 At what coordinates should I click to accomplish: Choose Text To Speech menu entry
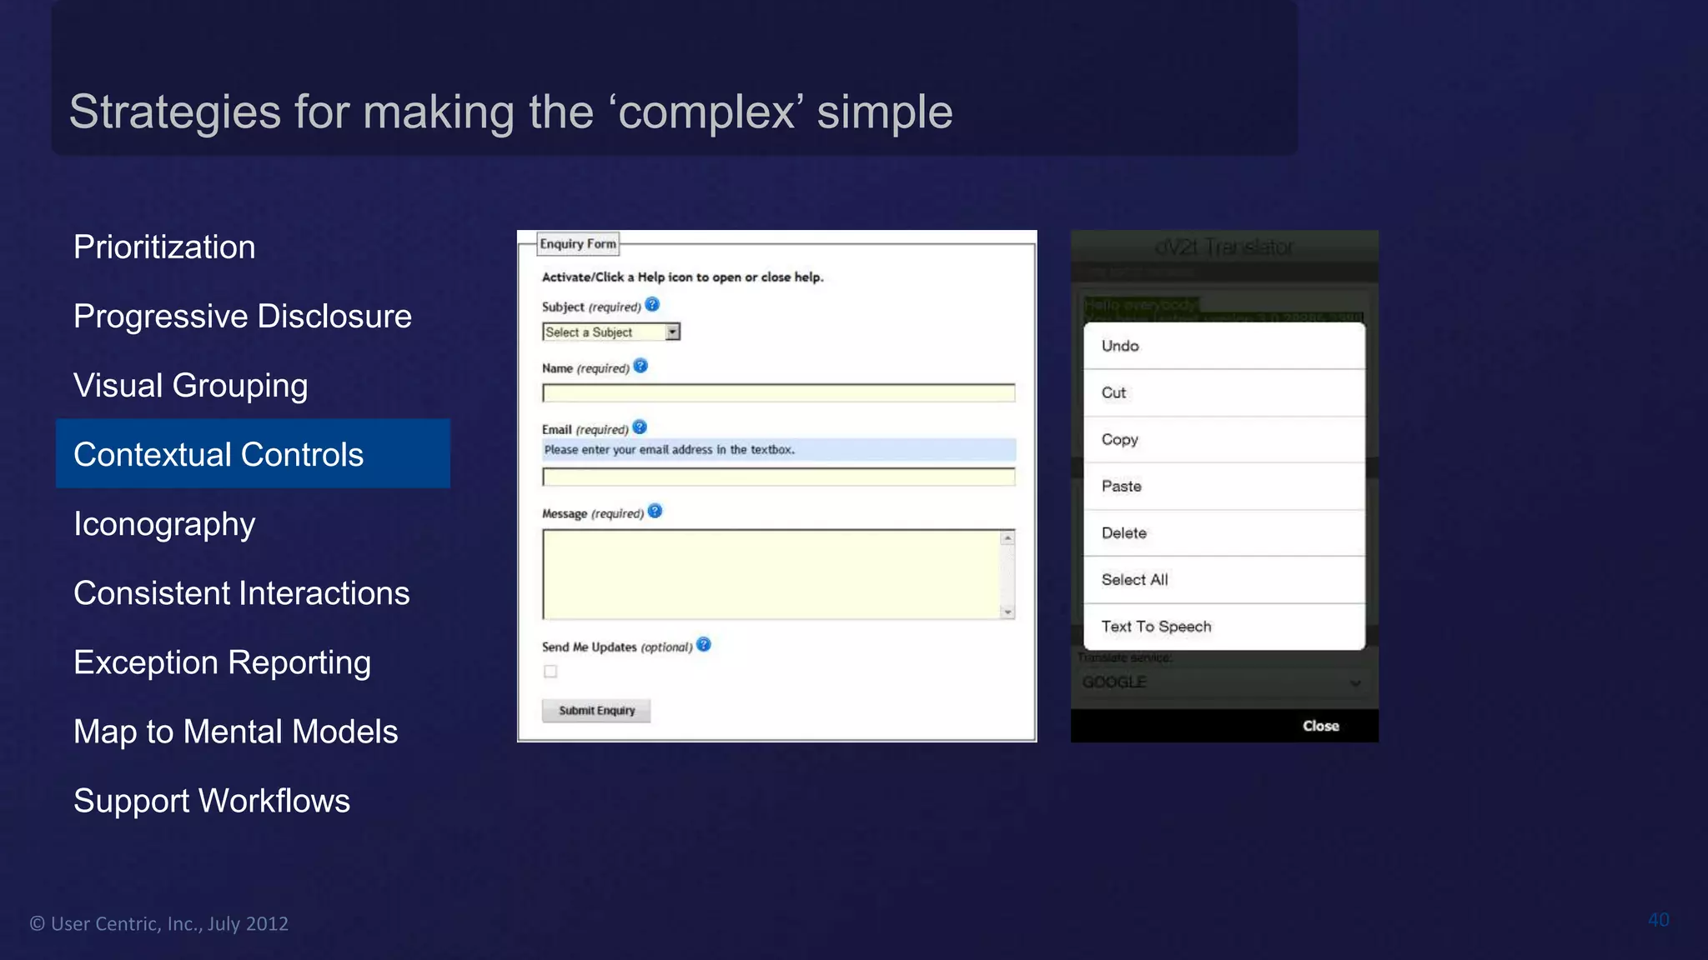[x=1223, y=626]
